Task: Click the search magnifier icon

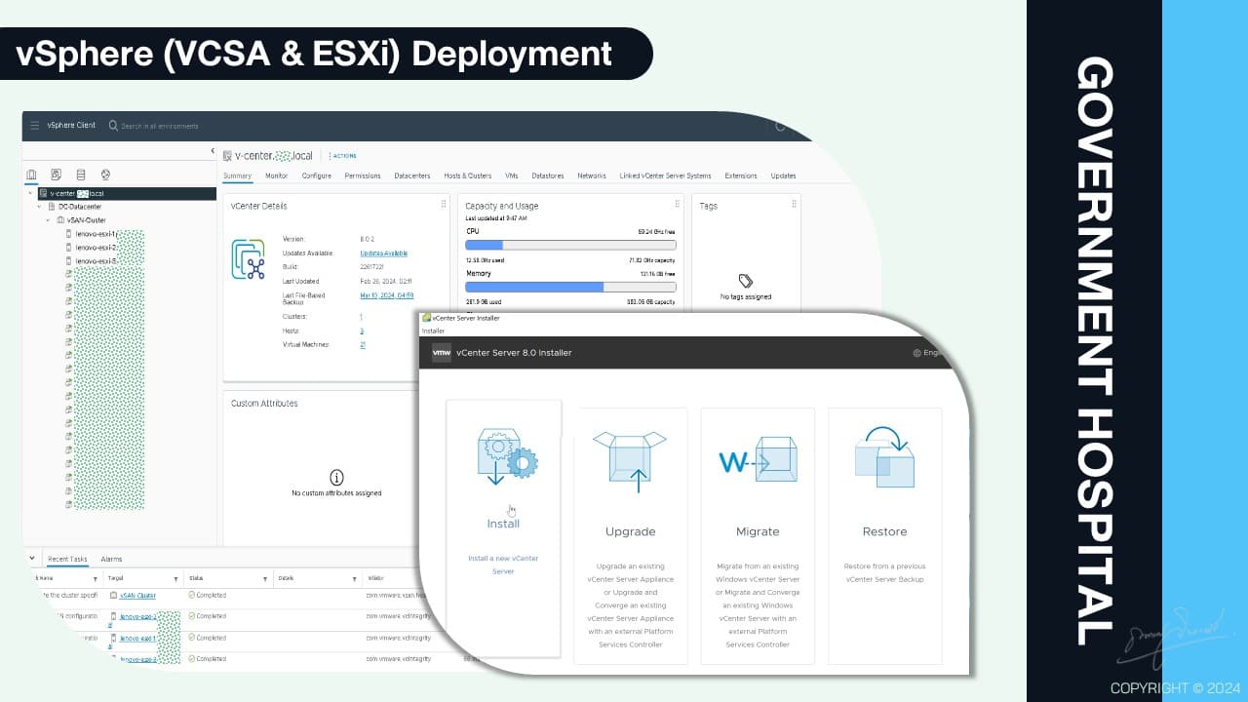Action: [x=113, y=126]
